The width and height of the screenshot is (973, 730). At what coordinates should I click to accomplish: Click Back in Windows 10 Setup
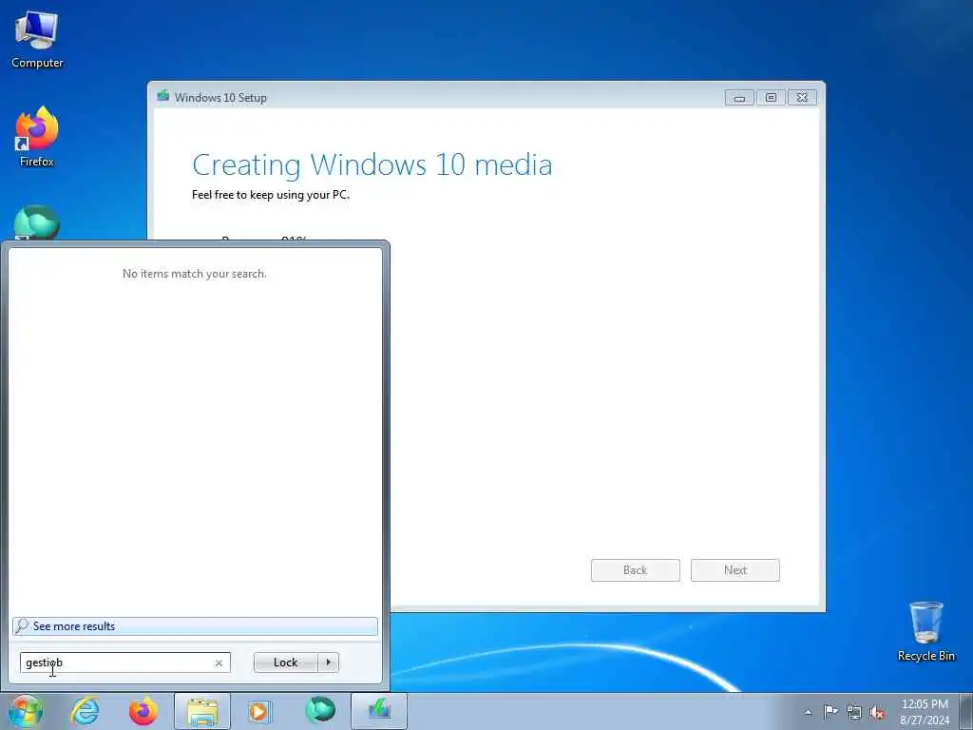click(x=635, y=570)
